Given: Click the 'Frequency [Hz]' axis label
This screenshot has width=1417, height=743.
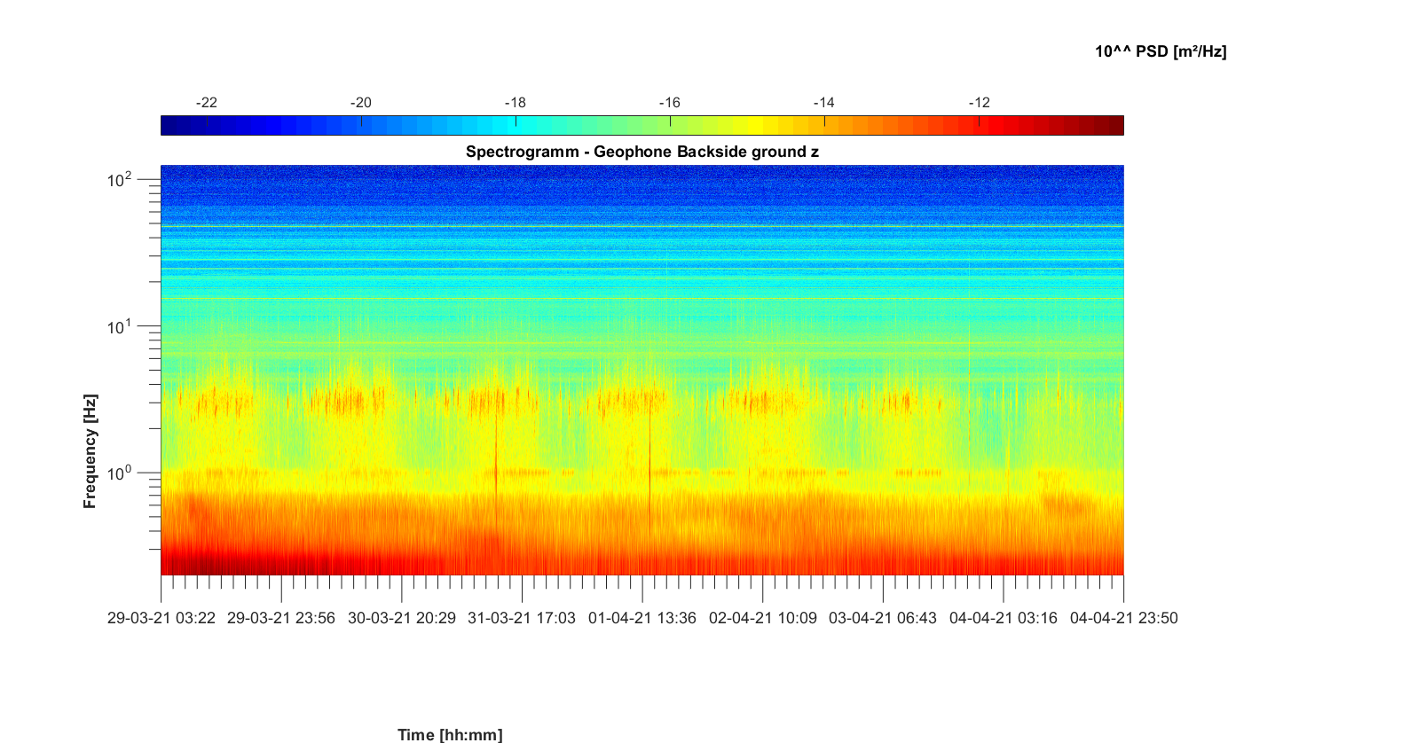Looking at the screenshot, I should pos(90,451).
